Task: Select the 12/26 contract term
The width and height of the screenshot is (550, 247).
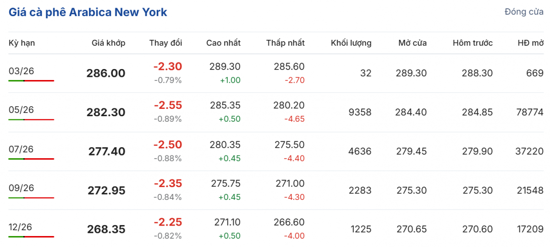Action: coord(22,227)
